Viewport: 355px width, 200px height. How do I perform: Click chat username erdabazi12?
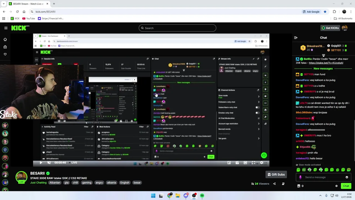pos(302,158)
